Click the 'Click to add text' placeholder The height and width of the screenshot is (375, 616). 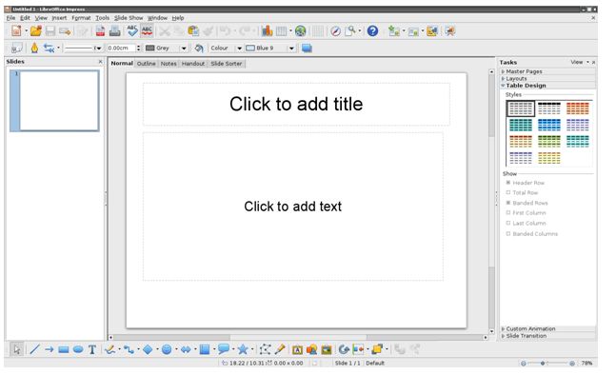click(x=293, y=207)
